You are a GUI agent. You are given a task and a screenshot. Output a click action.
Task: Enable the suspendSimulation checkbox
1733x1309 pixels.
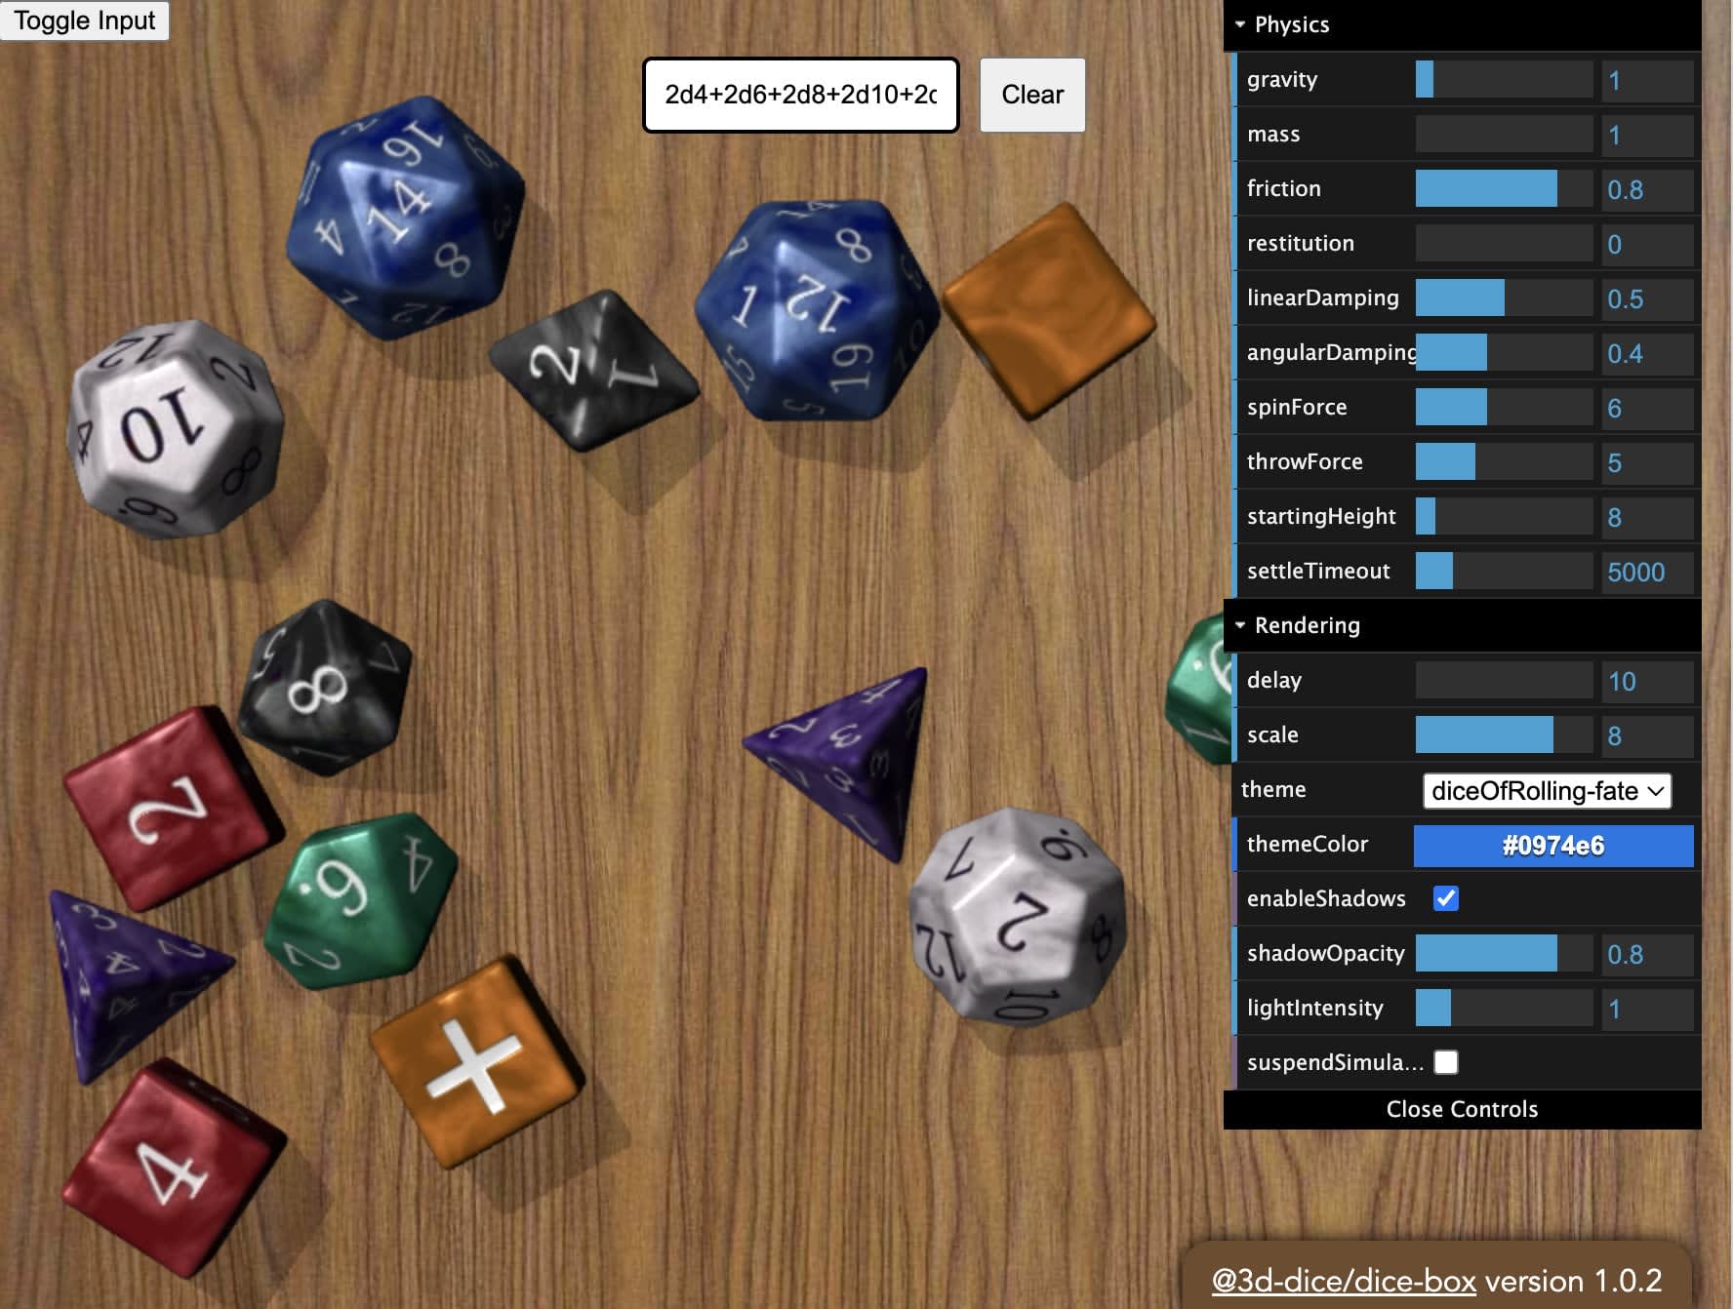click(x=1445, y=1062)
